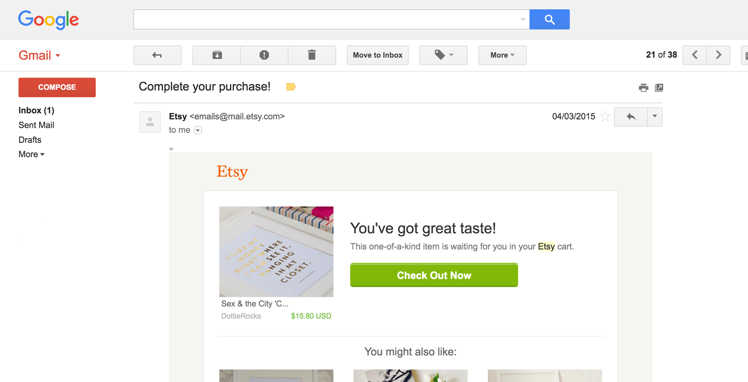Open the Labels dropdown
This screenshot has height=382, width=748.
click(x=443, y=55)
